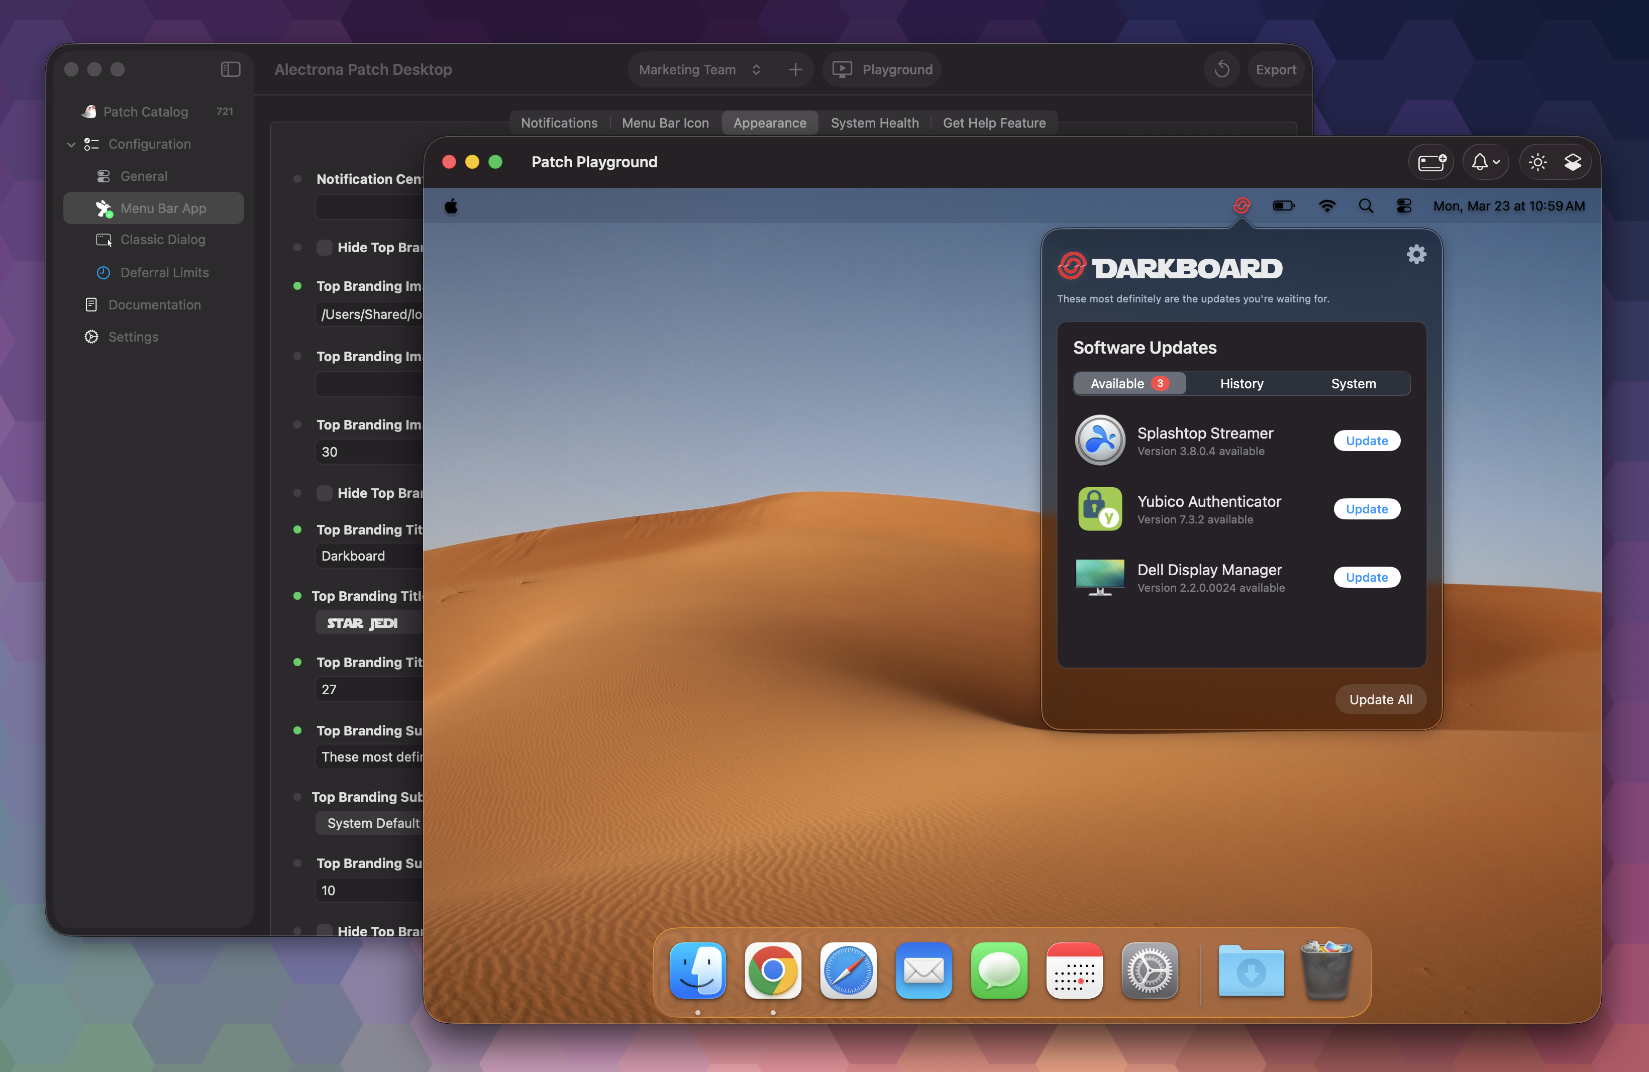Open Calendar from the preview dock
Image resolution: width=1649 pixels, height=1072 pixels.
(1075, 970)
